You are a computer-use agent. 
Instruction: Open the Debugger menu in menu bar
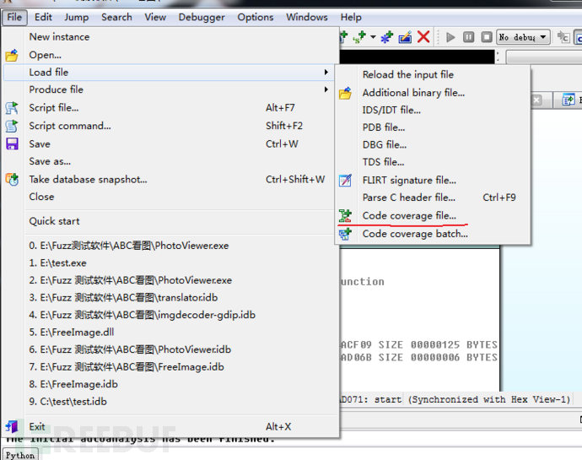[x=202, y=17]
